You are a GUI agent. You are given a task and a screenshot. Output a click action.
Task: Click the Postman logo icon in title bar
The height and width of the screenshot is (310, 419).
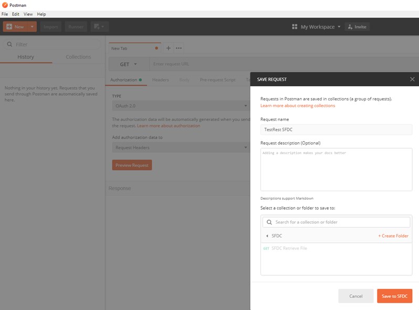click(5, 5)
